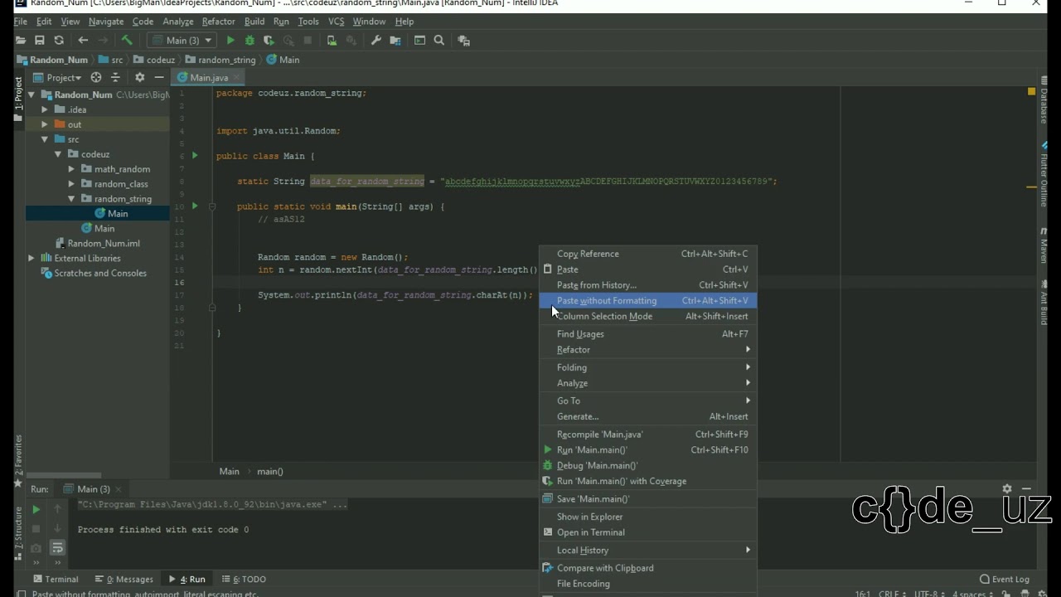Click the Build Project hammer icon
The height and width of the screenshot is (597, 1061).
pos(127,41)
